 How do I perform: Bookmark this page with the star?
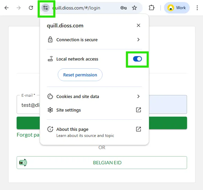[x=134, y=8]
